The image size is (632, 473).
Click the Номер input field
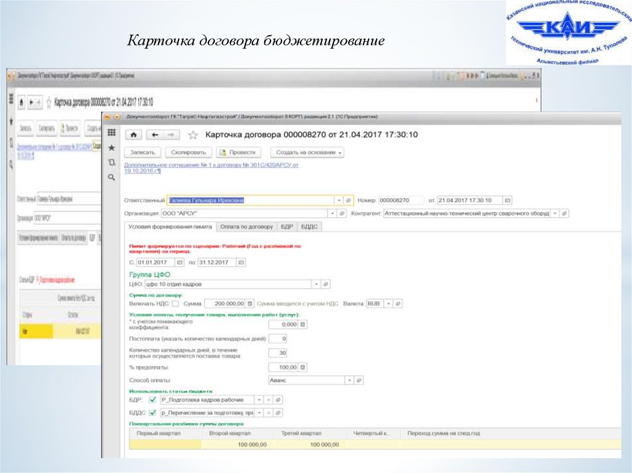coord(401,200)
